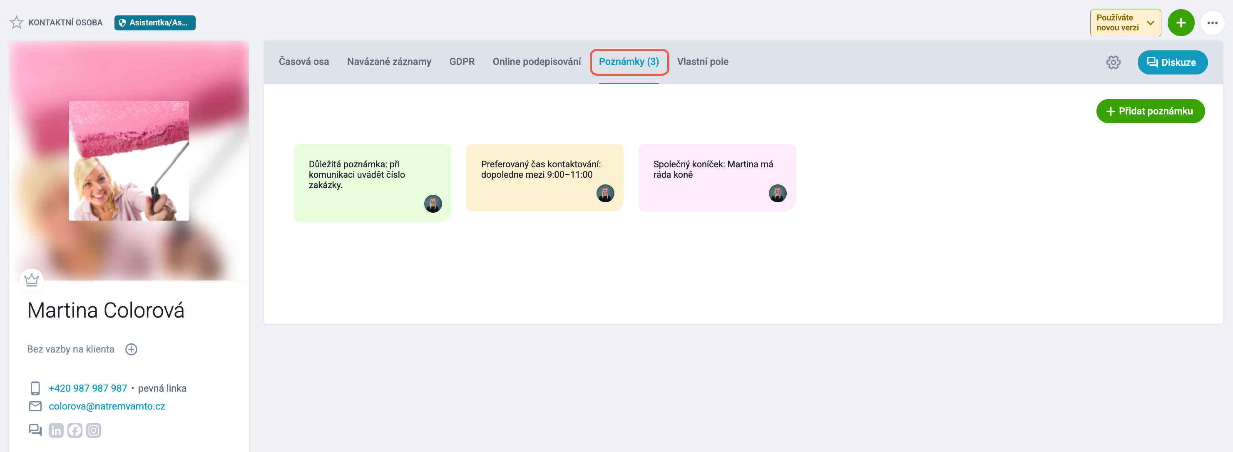Screen dimensions: 1233x452
Task: Open the Facebook profile icon
Action: coord(75,430)
